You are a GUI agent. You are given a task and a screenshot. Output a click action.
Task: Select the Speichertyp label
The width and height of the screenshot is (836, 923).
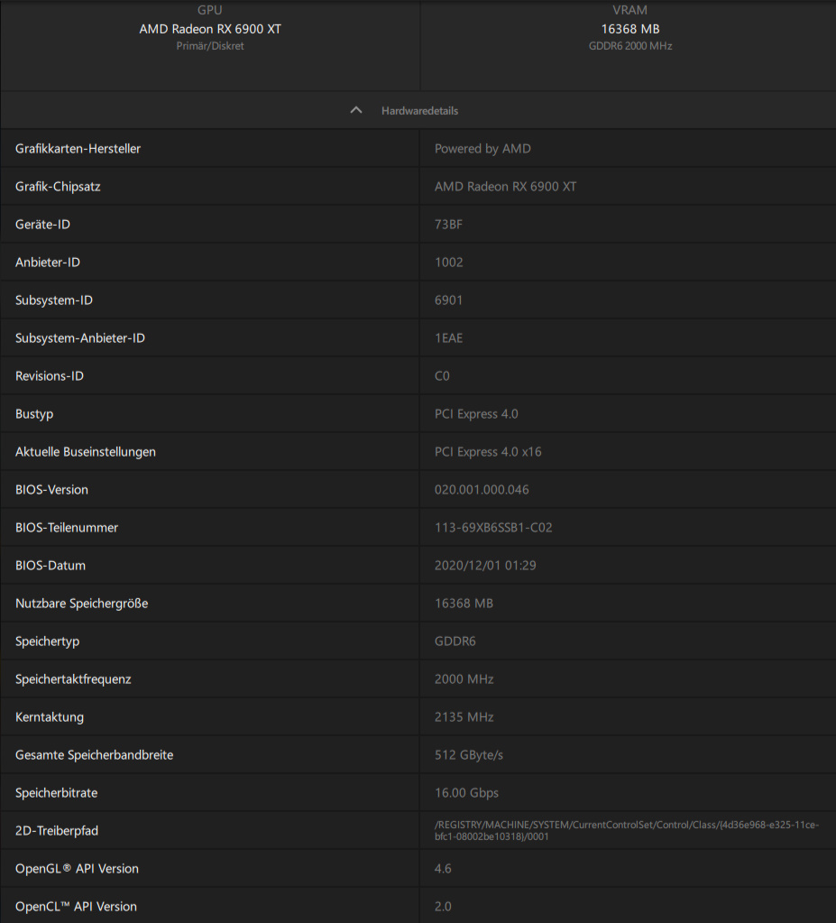47,641
